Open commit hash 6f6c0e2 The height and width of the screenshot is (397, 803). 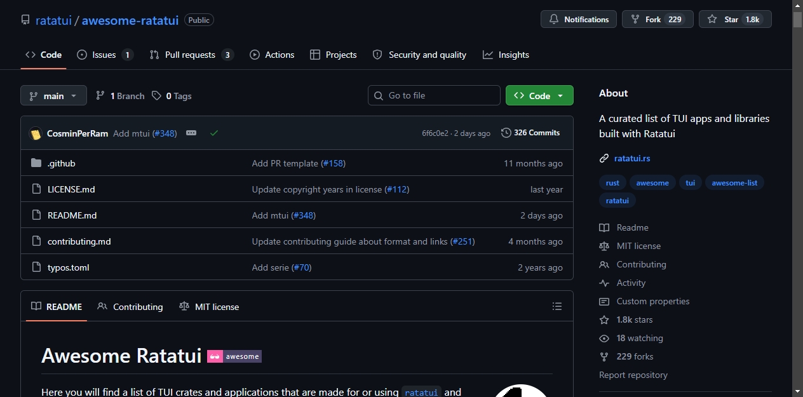point(435,133)
